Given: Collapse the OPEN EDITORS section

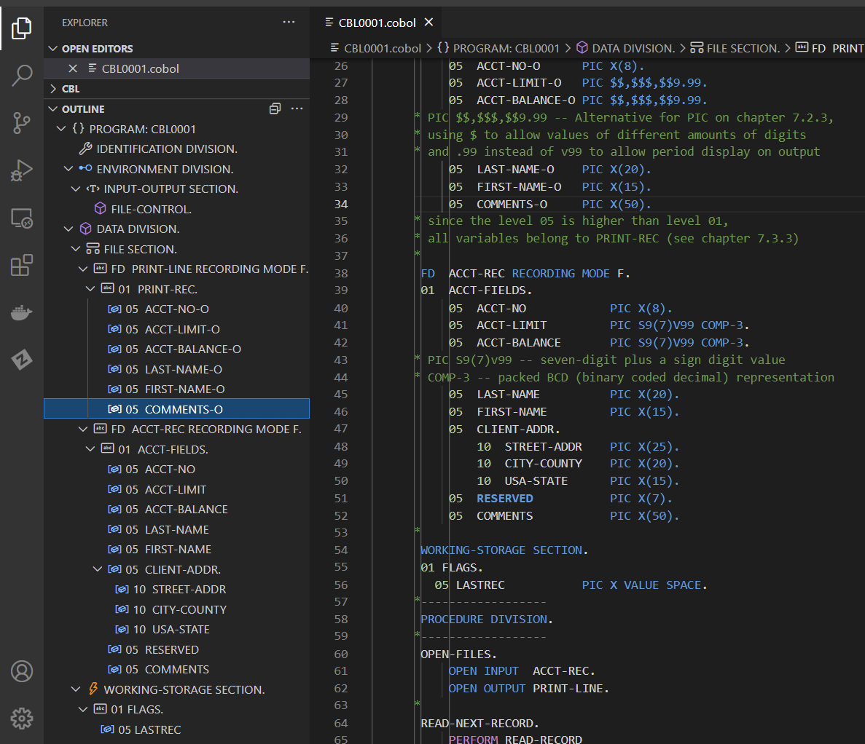Looking at the screenshot, I should (52, 49).
